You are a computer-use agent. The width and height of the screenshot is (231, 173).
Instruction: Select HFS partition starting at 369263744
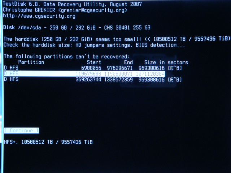point(93,79)
